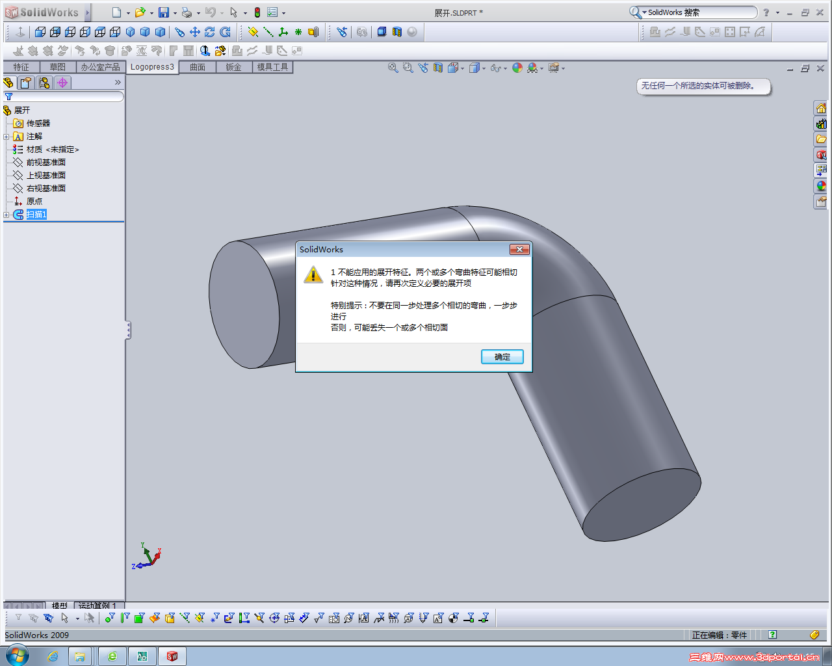Switch to the 特征 tab
Screen dimensions: 832x666
(21, 67)
